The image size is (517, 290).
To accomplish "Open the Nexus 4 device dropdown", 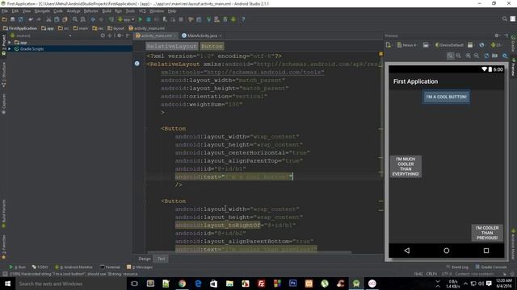I will (408, 45).
